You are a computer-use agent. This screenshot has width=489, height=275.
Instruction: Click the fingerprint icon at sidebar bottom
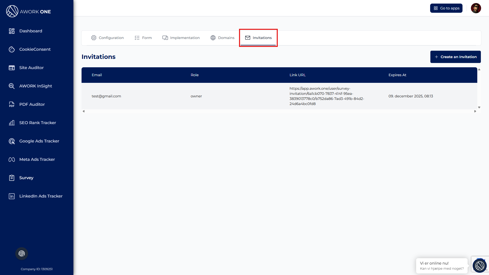pyautogui.click(x=22, y=254)
